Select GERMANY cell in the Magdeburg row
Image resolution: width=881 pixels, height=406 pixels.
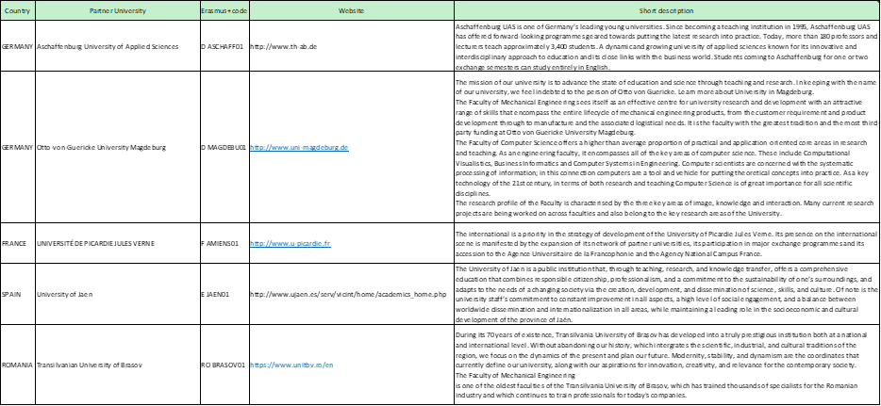[x=17, y=147]
